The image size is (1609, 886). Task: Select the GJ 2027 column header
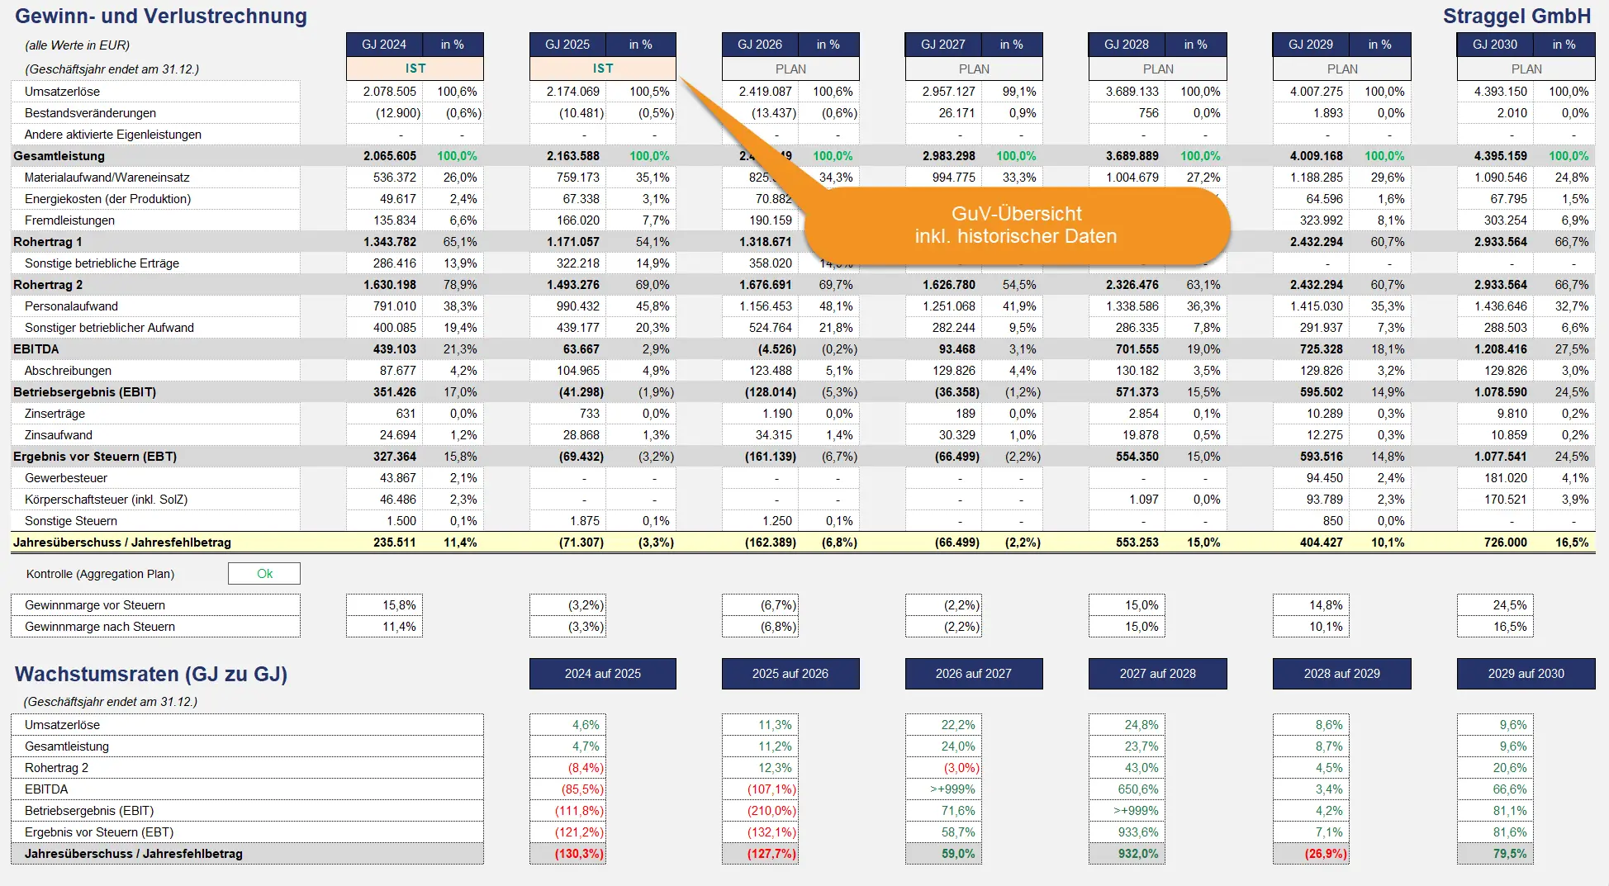pos(943,45)
